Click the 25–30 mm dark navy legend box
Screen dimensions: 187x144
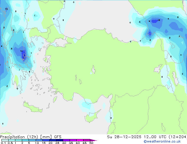point(59,140)
